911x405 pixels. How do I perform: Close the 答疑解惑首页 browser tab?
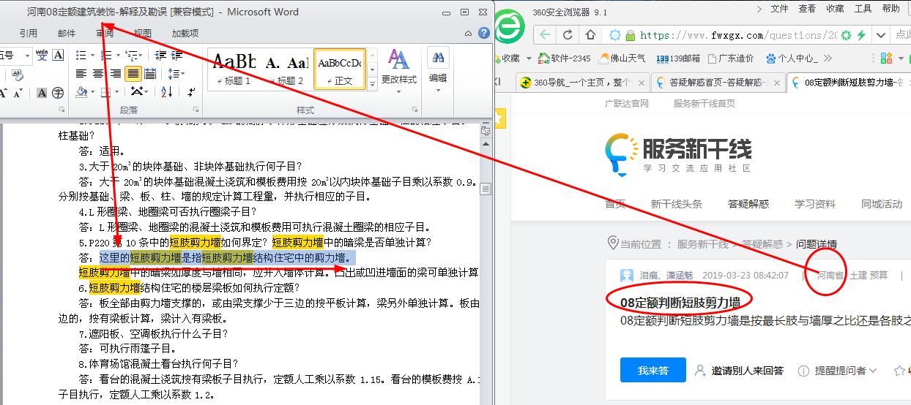click(x=778, y=83)
